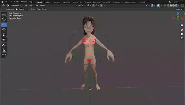Open the viewport View menu
Viewport: 185px width, 105px height.
click(25, 5)
